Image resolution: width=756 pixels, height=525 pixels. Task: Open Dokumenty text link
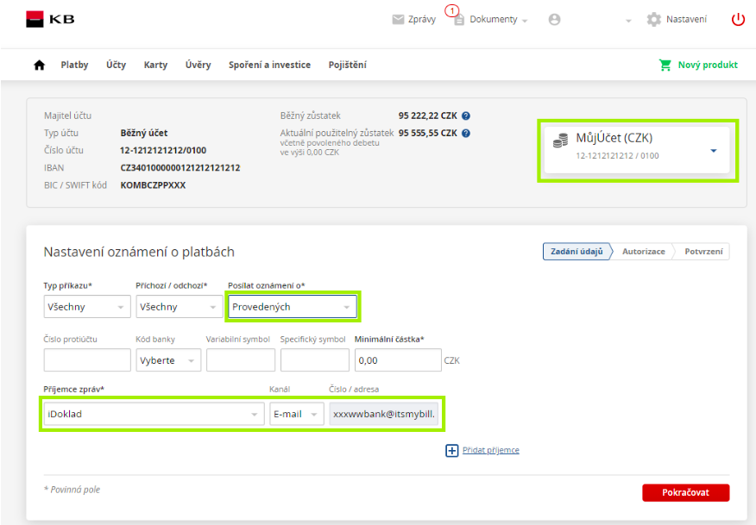(x=494, y=19)
